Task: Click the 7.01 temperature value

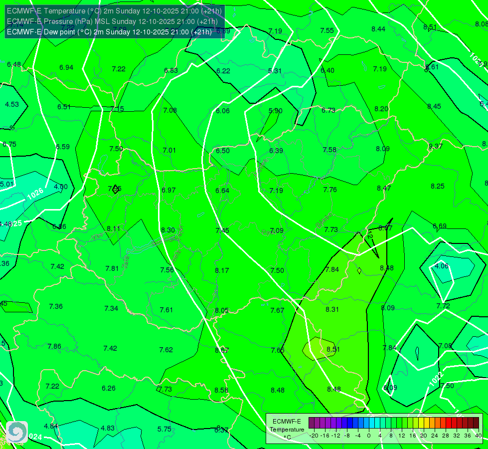Action: coord(169,151)
